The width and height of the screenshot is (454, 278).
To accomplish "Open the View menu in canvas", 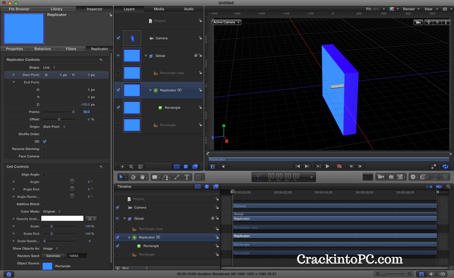I will pyautogui.click(x=431, y=9).
